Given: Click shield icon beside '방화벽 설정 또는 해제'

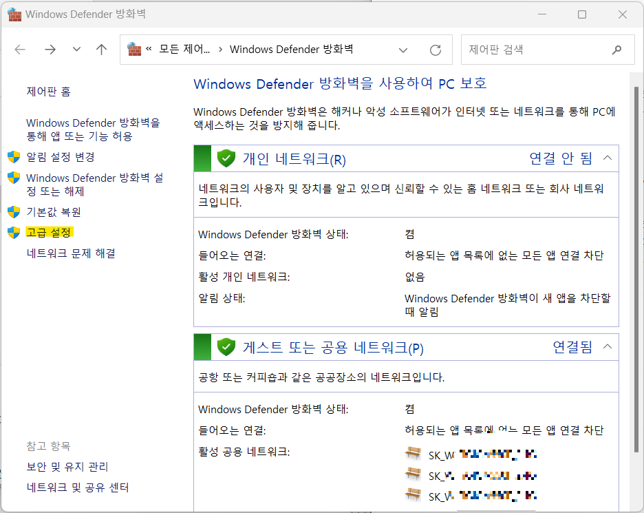Looking at the screenshot, I should point(14,178).
